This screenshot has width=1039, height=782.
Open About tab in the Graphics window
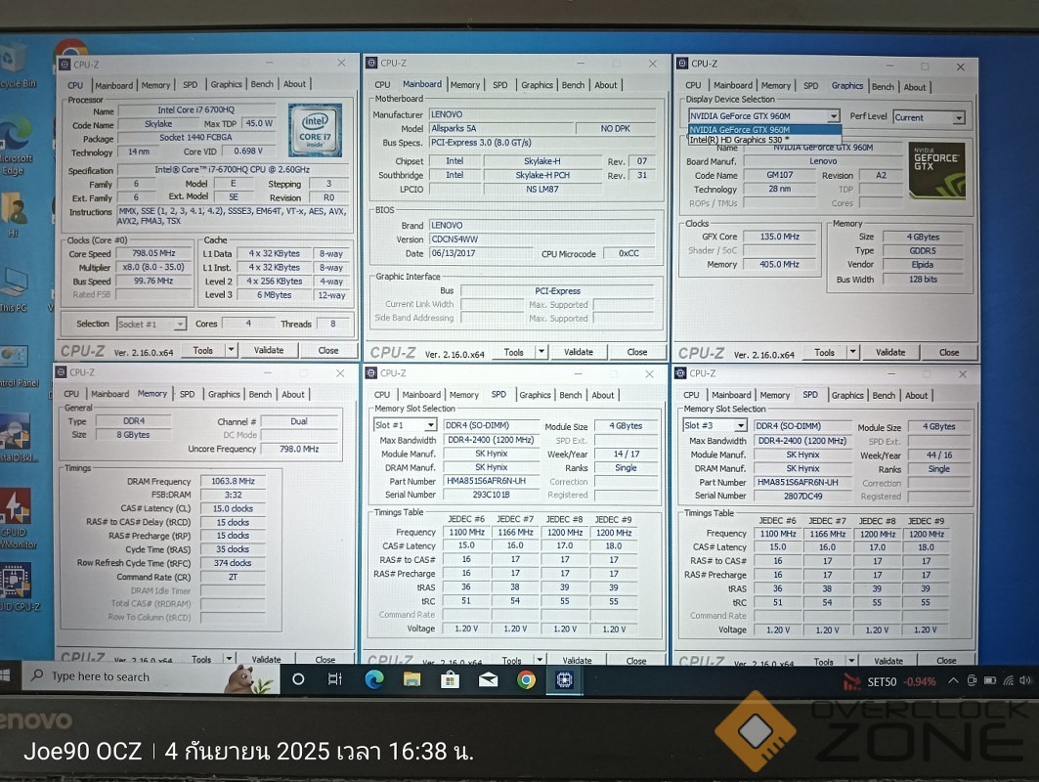click(915, 87)
